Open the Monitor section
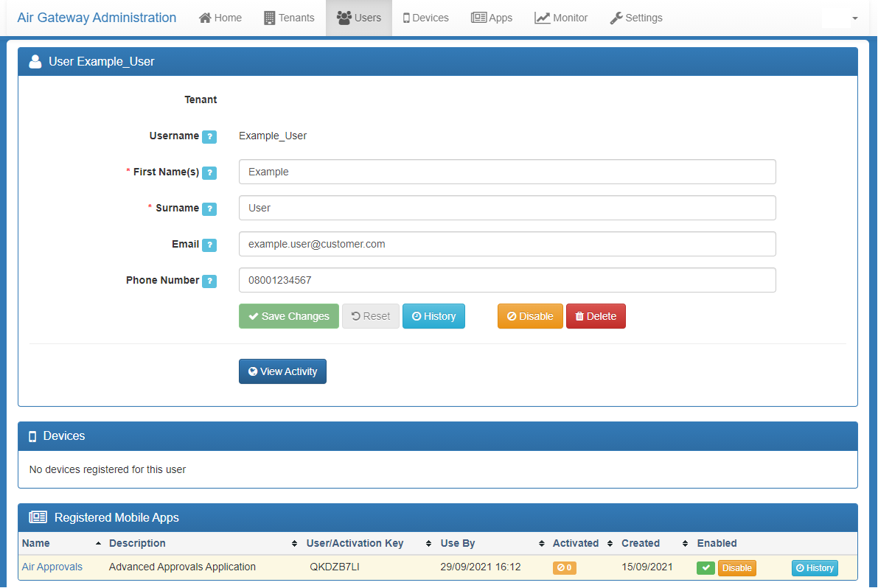This screenshot has width=878, height=588. point(561,18)
